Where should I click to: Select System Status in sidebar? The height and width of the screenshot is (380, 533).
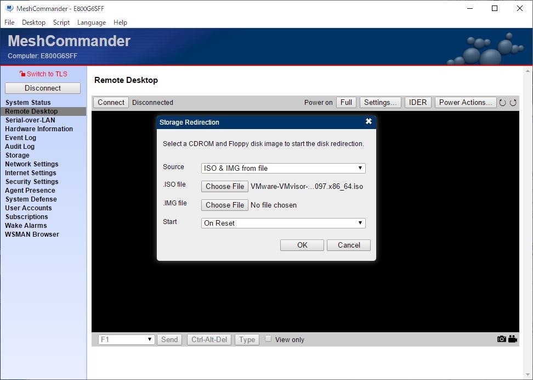[28, 103]
